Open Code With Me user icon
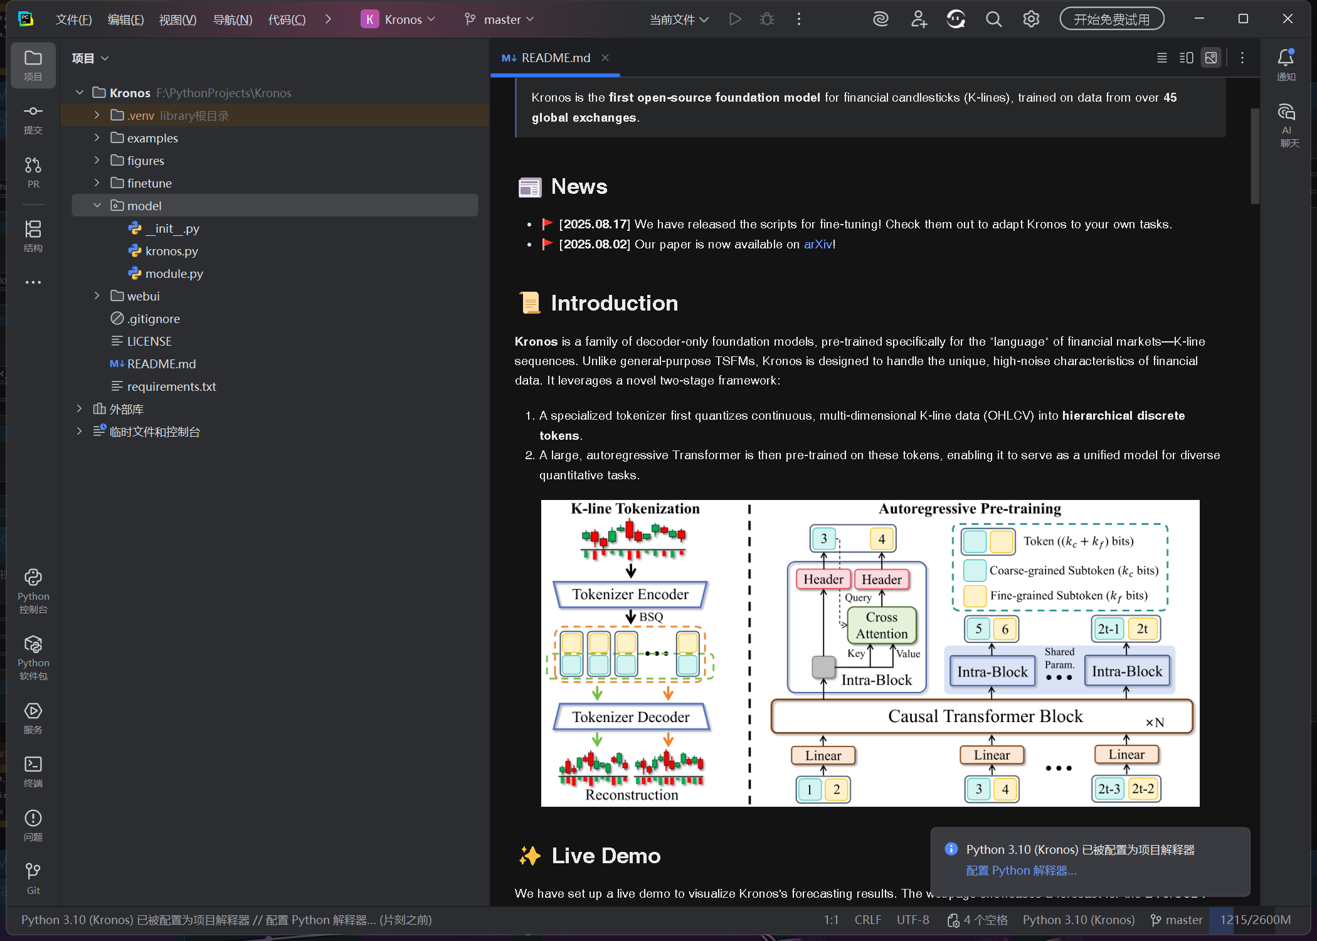Viewport: 1317px width, 941px height. [919, 19]
